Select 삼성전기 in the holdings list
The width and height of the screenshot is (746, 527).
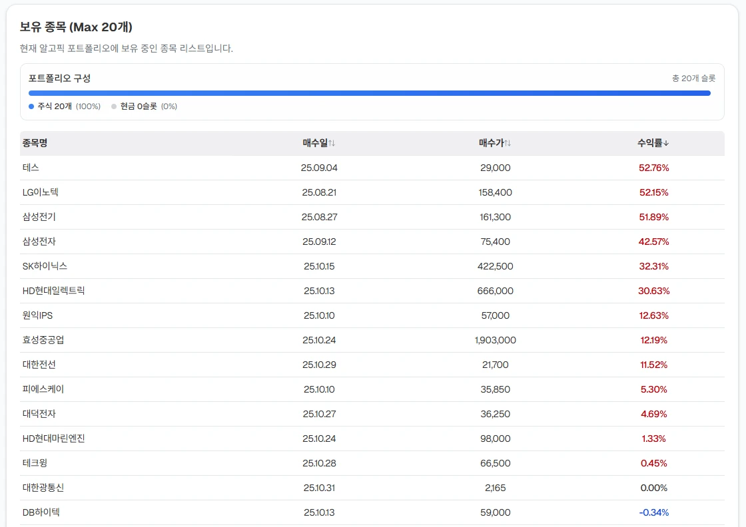click(39, 217)
